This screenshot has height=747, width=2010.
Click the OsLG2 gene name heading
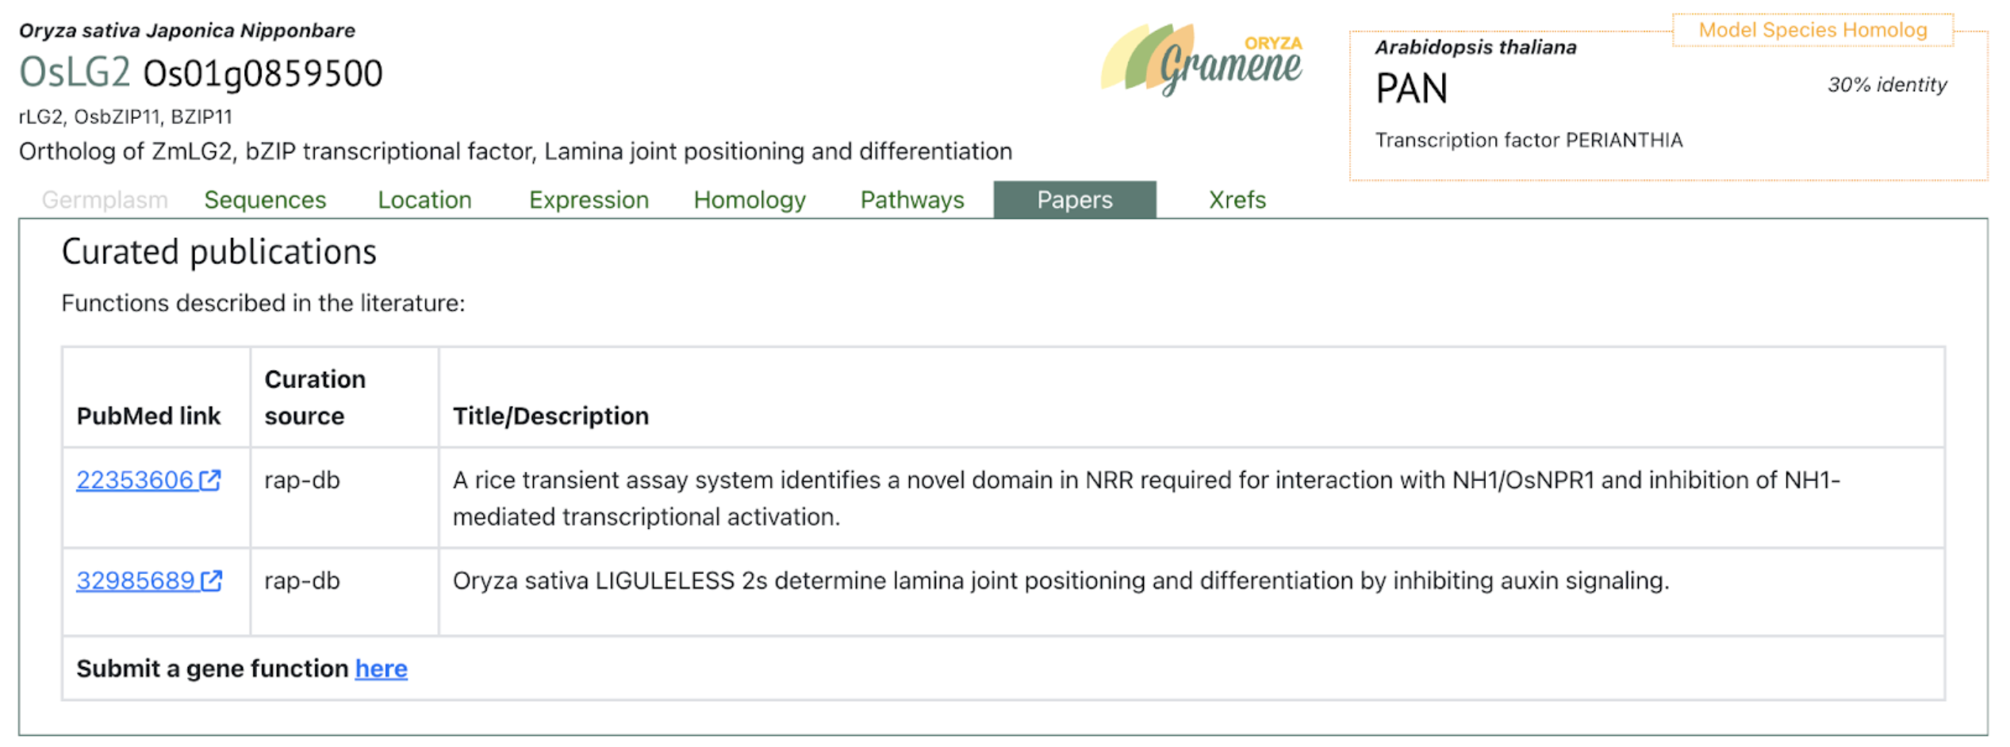[x=75, y=73]
